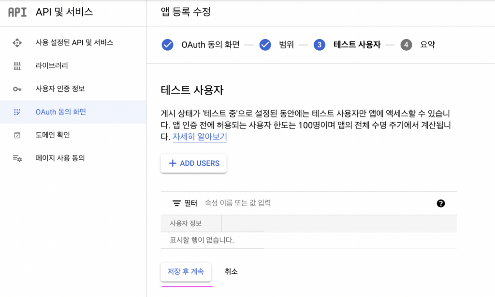Open the 자세히 알아보기 link
The width and height of the screenshot is (495, 297).
[x=200, y=137]
